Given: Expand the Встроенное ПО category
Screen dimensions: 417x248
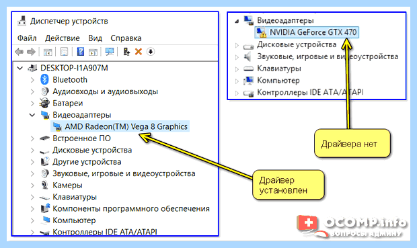Looking at the screenshot, I should [32, 138].
